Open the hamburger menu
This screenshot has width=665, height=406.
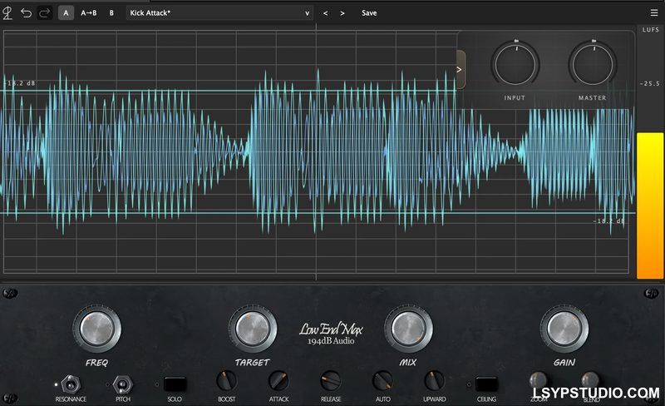pos(654,13)
